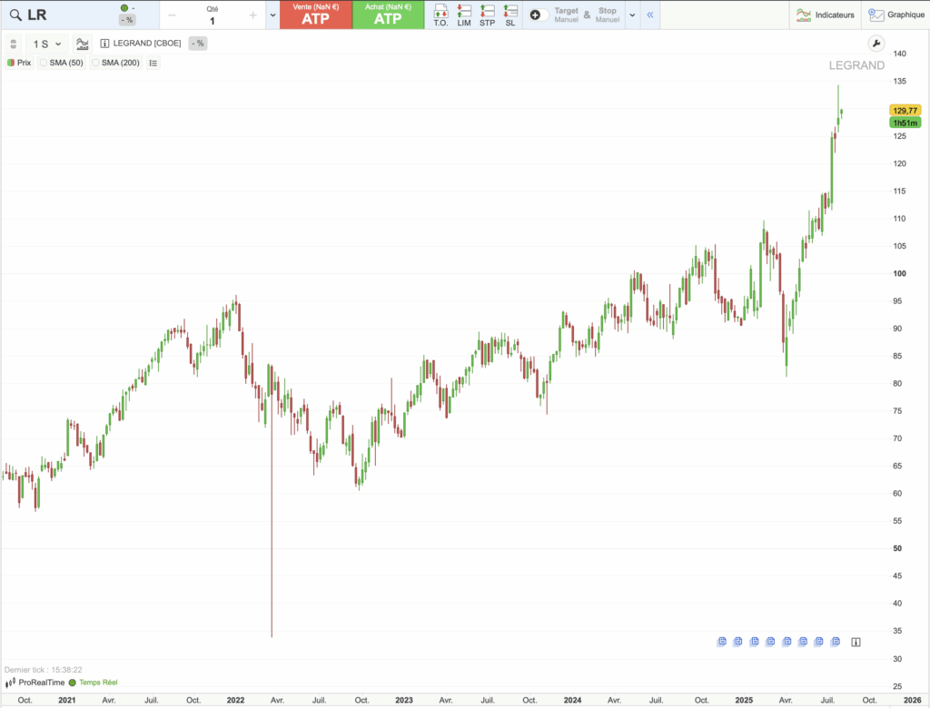Open the chart style icon next to timeframe selector

coord(81,43)
